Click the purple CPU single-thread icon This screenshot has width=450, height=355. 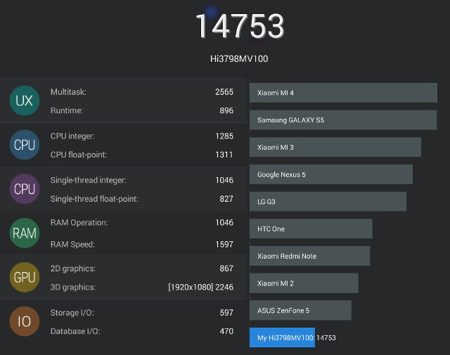coord(25,189)
